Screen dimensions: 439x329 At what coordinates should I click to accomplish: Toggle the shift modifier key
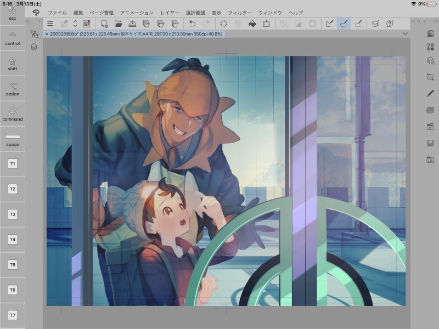click(13, 64)
